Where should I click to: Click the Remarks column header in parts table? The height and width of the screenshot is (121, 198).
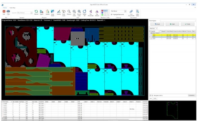(139, 102)
